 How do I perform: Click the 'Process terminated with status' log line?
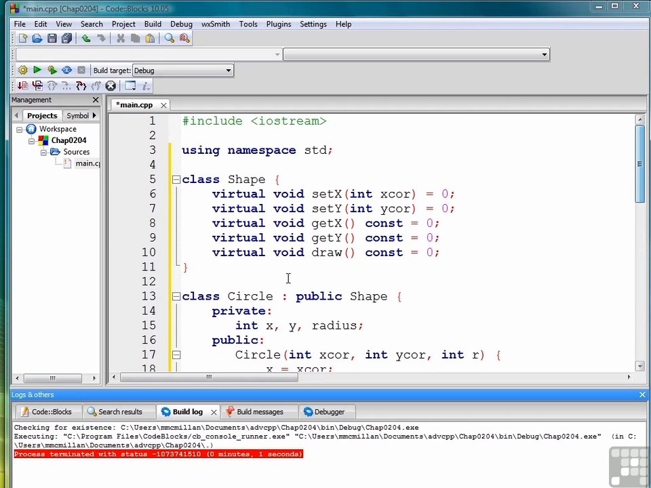pyautogui.click(x=158, y=454)
